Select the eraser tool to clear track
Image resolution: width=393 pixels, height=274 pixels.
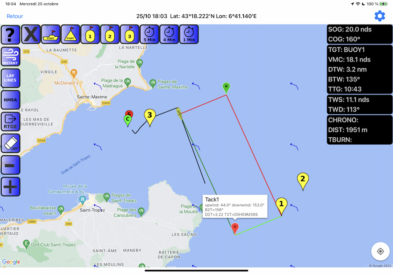[11, 143]
